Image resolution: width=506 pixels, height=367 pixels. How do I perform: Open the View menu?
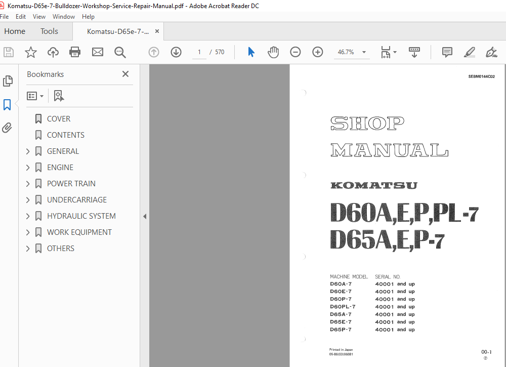(39, 17)
